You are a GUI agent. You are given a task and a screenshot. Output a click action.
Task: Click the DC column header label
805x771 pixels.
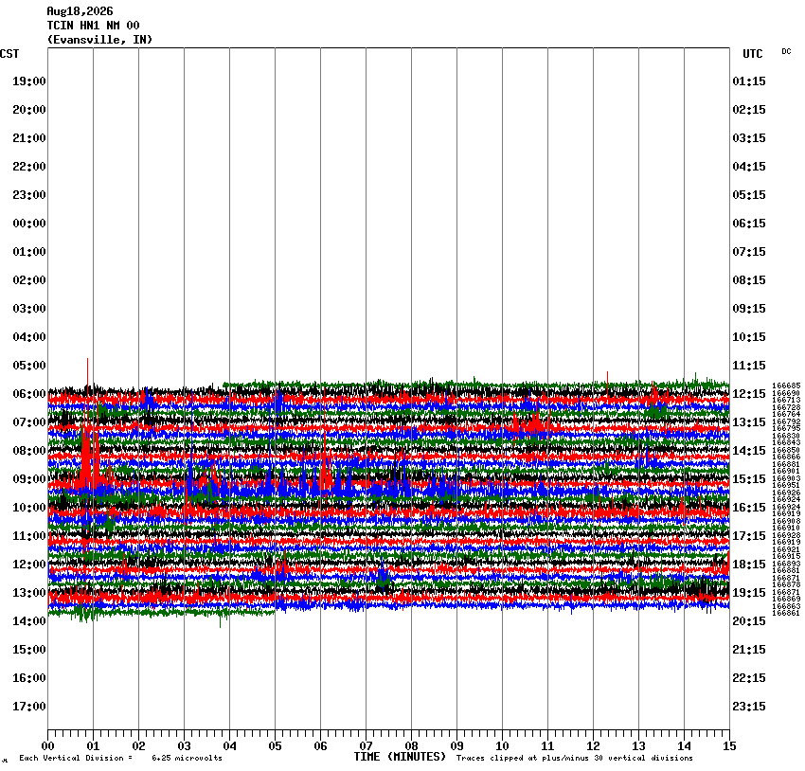point(786,51)
